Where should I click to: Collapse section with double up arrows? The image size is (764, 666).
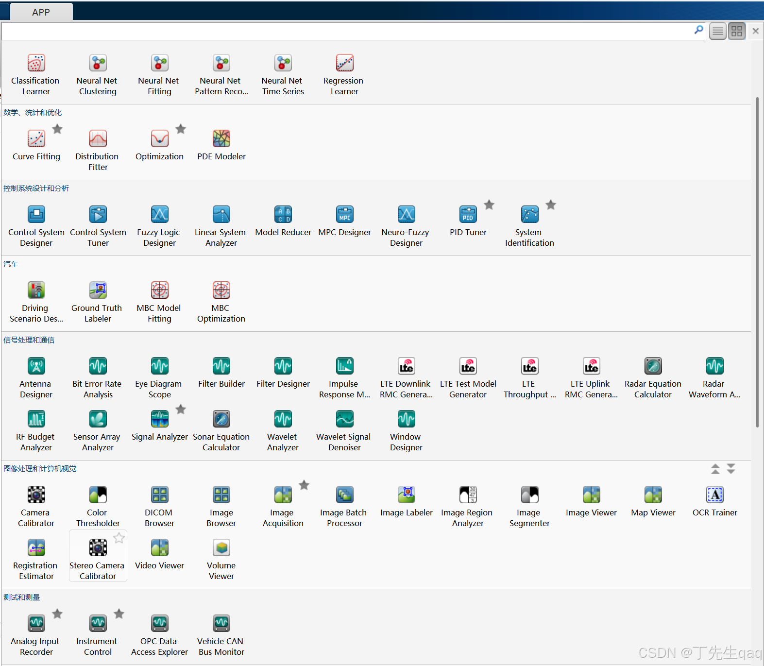coord(715,469)
